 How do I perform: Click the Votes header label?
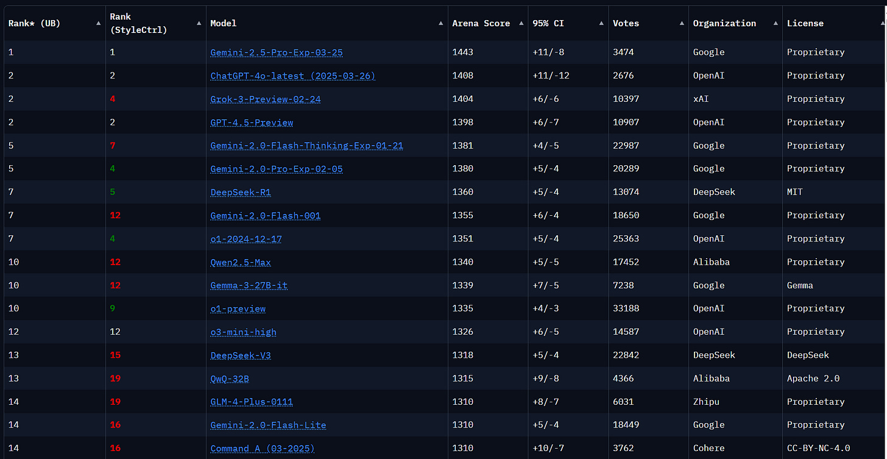[x=626, y=23]
